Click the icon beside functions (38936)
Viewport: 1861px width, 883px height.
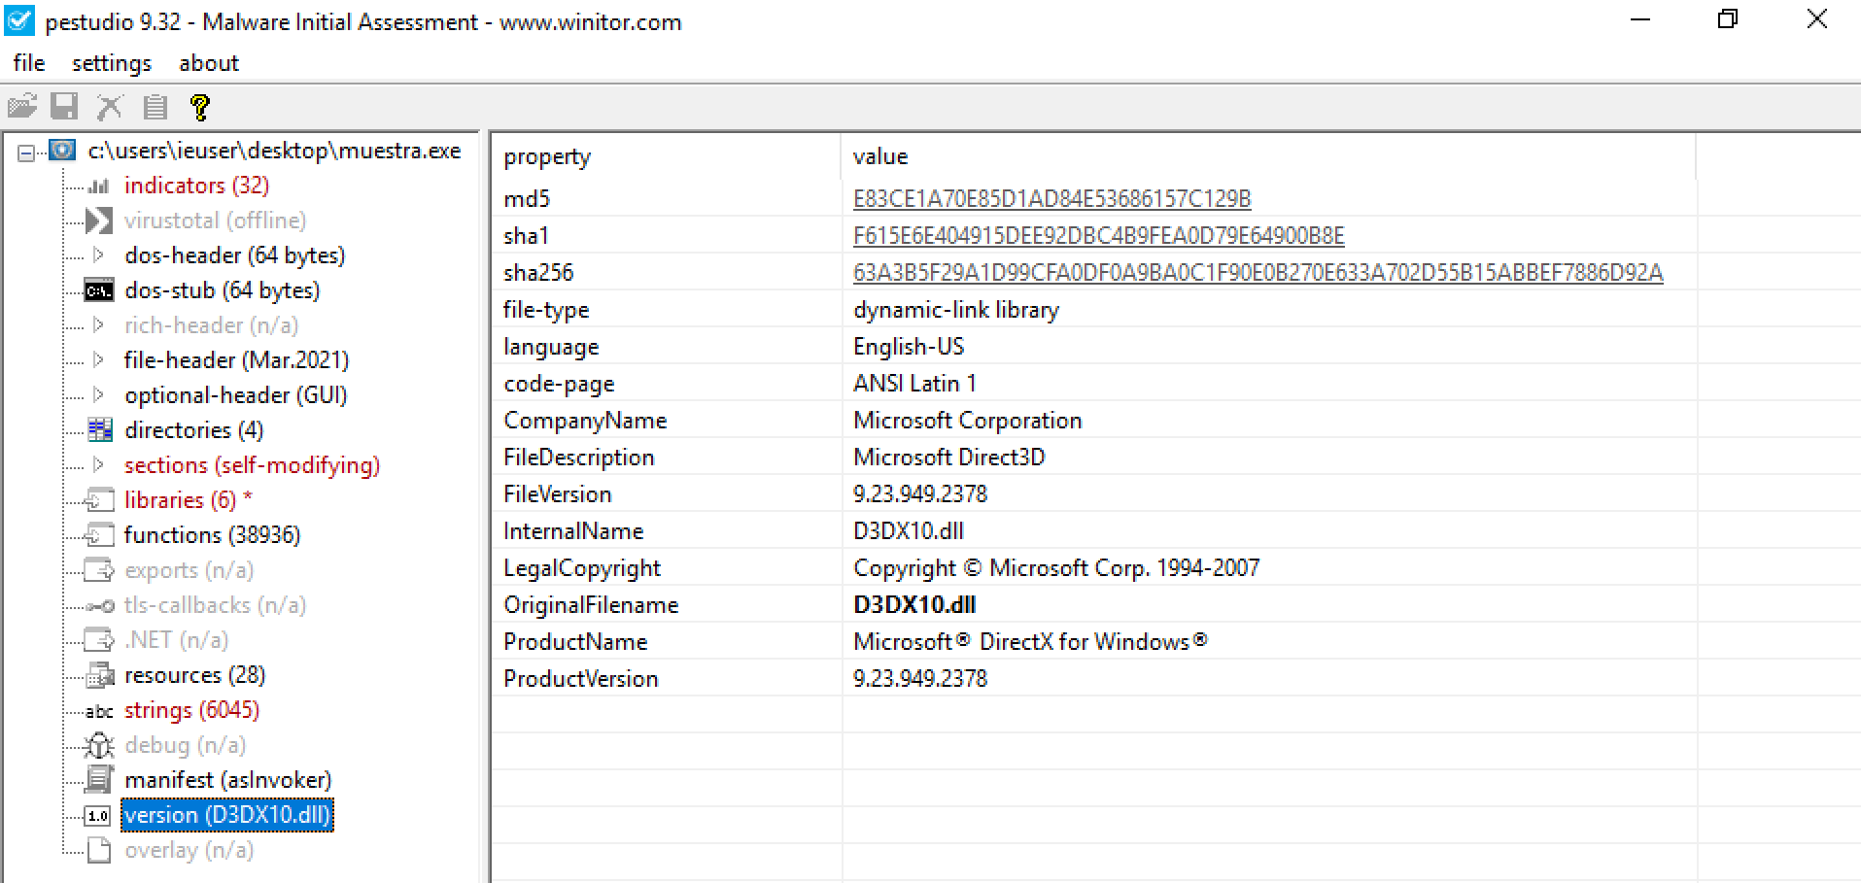point(99,535)
